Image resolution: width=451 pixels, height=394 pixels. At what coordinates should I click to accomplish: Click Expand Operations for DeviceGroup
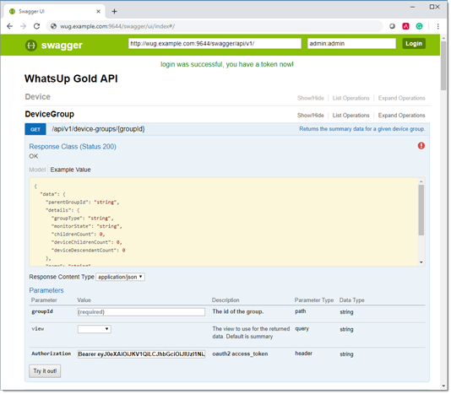click(x=401, y=116)
